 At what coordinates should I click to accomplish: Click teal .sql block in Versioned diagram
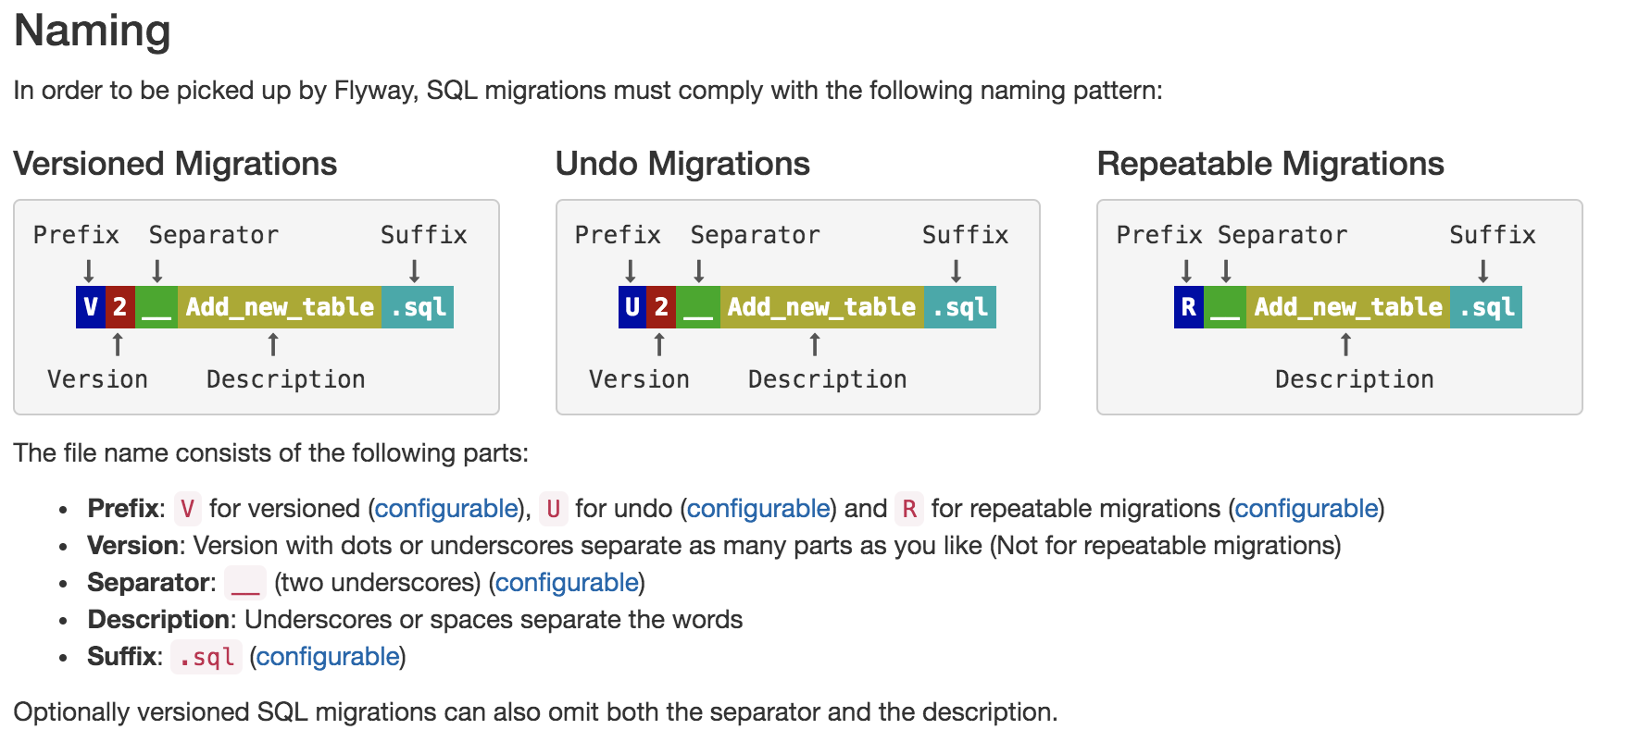418,307
